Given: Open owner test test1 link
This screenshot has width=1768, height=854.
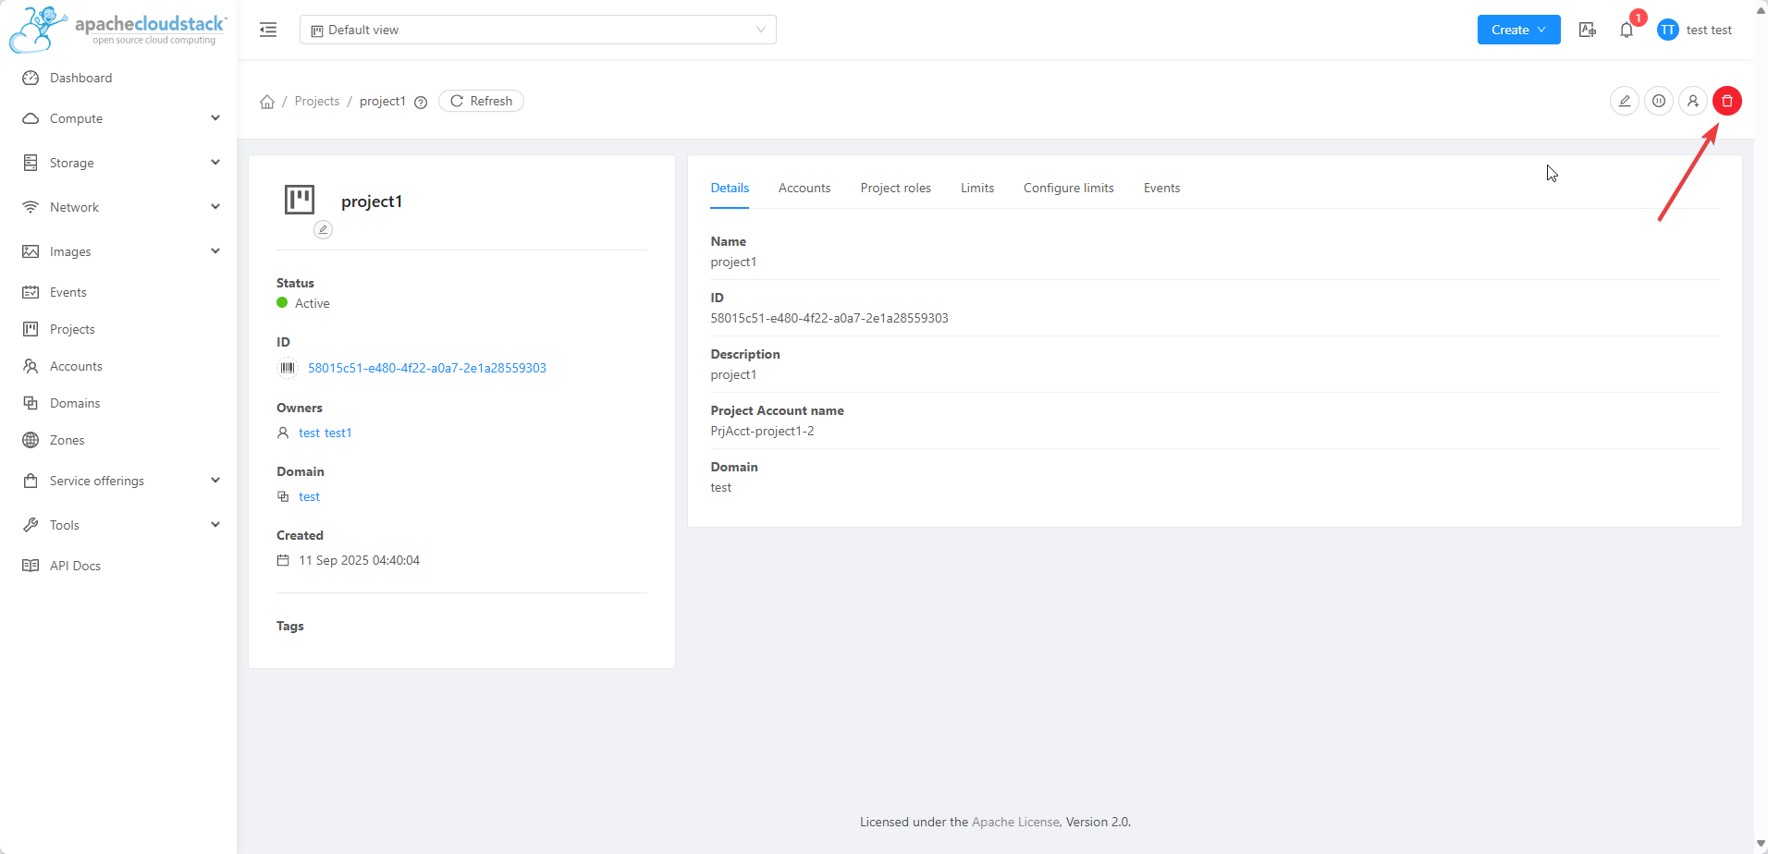Looking at the screenshot, I should point(325,433).
